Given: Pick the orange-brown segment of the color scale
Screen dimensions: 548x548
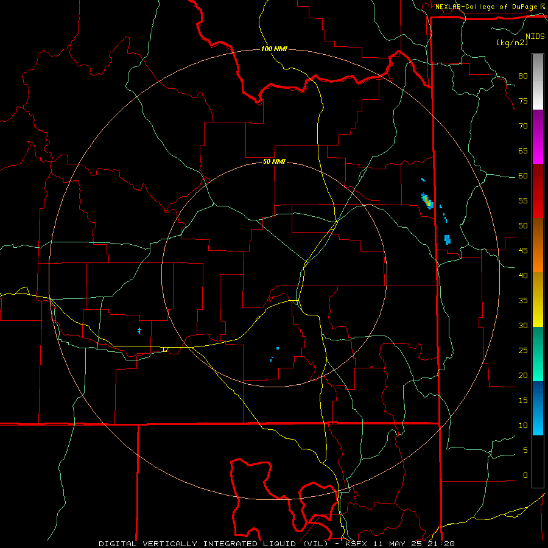Looking at the screenshot, I should [x=538, y=245].
